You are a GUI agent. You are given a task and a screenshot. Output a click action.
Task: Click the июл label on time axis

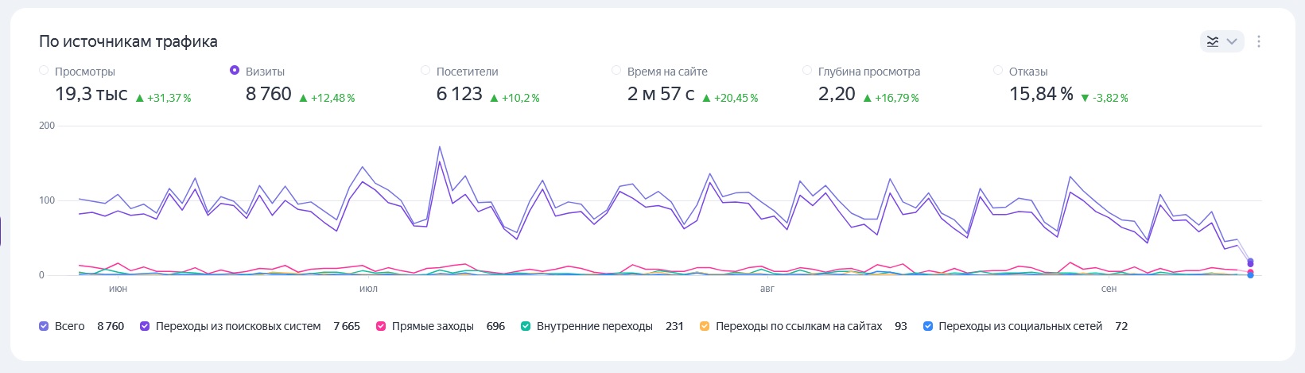click(x=368, y=289)
